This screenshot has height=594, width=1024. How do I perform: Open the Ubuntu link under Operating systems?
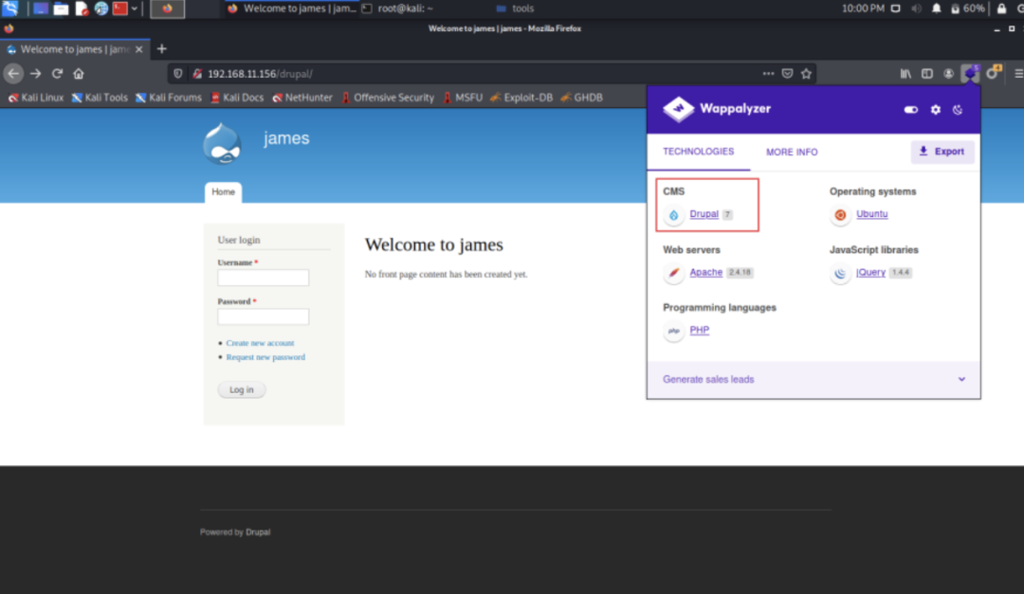872,214
